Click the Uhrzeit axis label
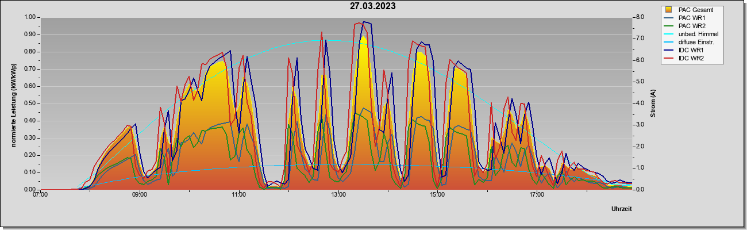 [x=622, y=209]
